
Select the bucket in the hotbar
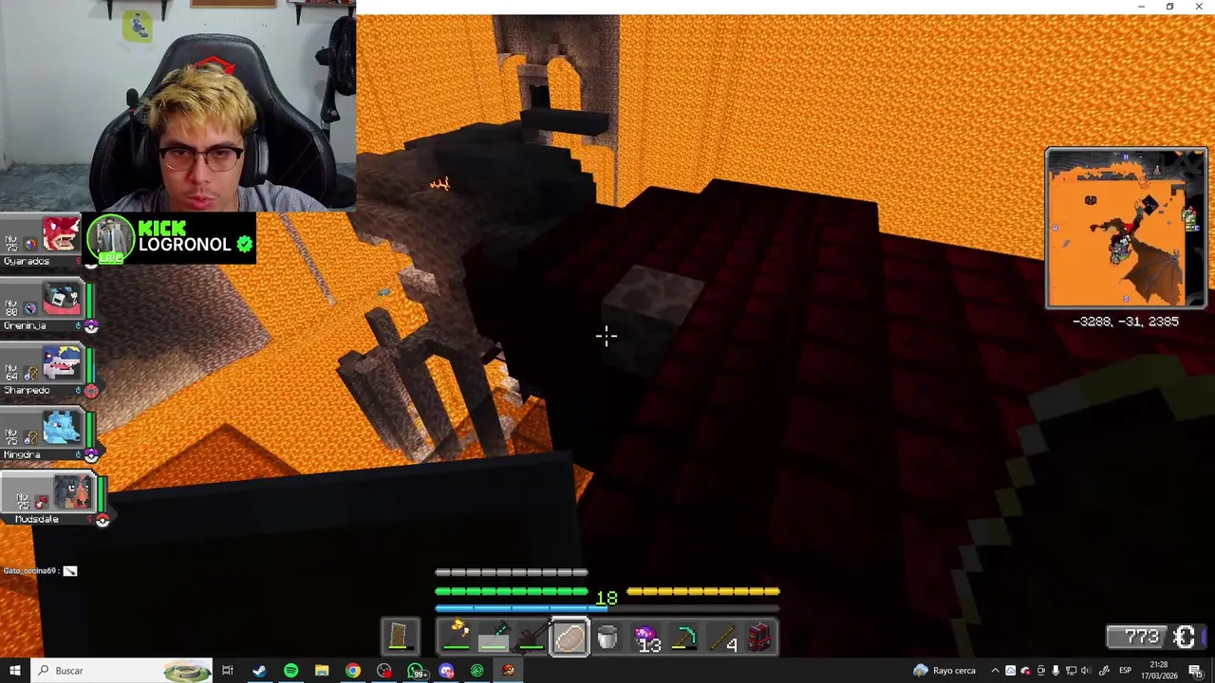coord(607,637)
